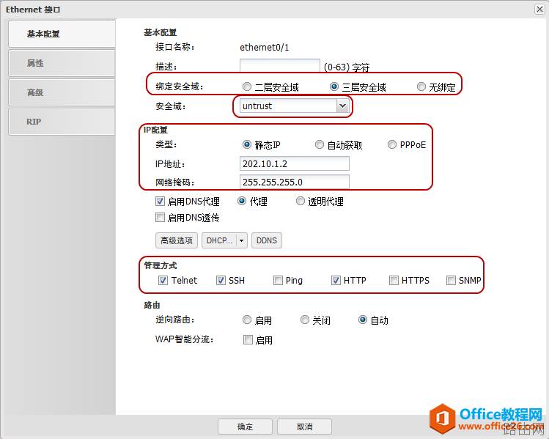Click the 高级选项 button
The image size is (549, 439).
point(177,240)
